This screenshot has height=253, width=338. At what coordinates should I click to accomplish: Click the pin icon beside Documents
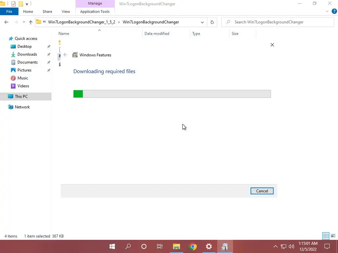[49, 62]
